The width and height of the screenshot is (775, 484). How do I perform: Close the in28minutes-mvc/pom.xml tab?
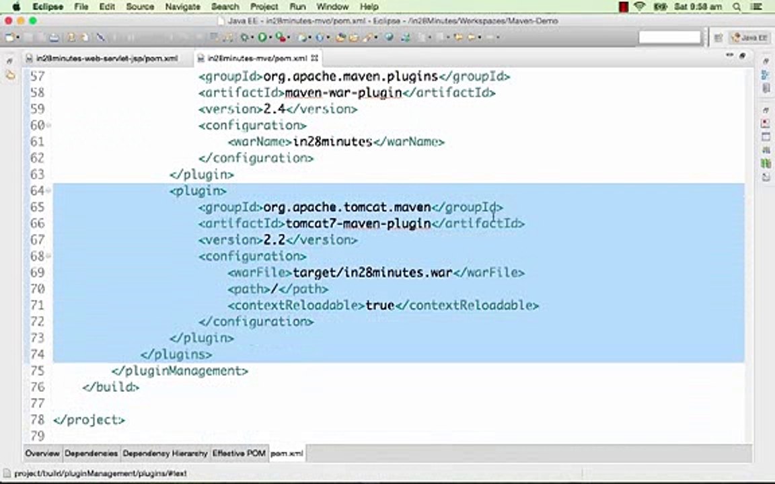point(314,58)
